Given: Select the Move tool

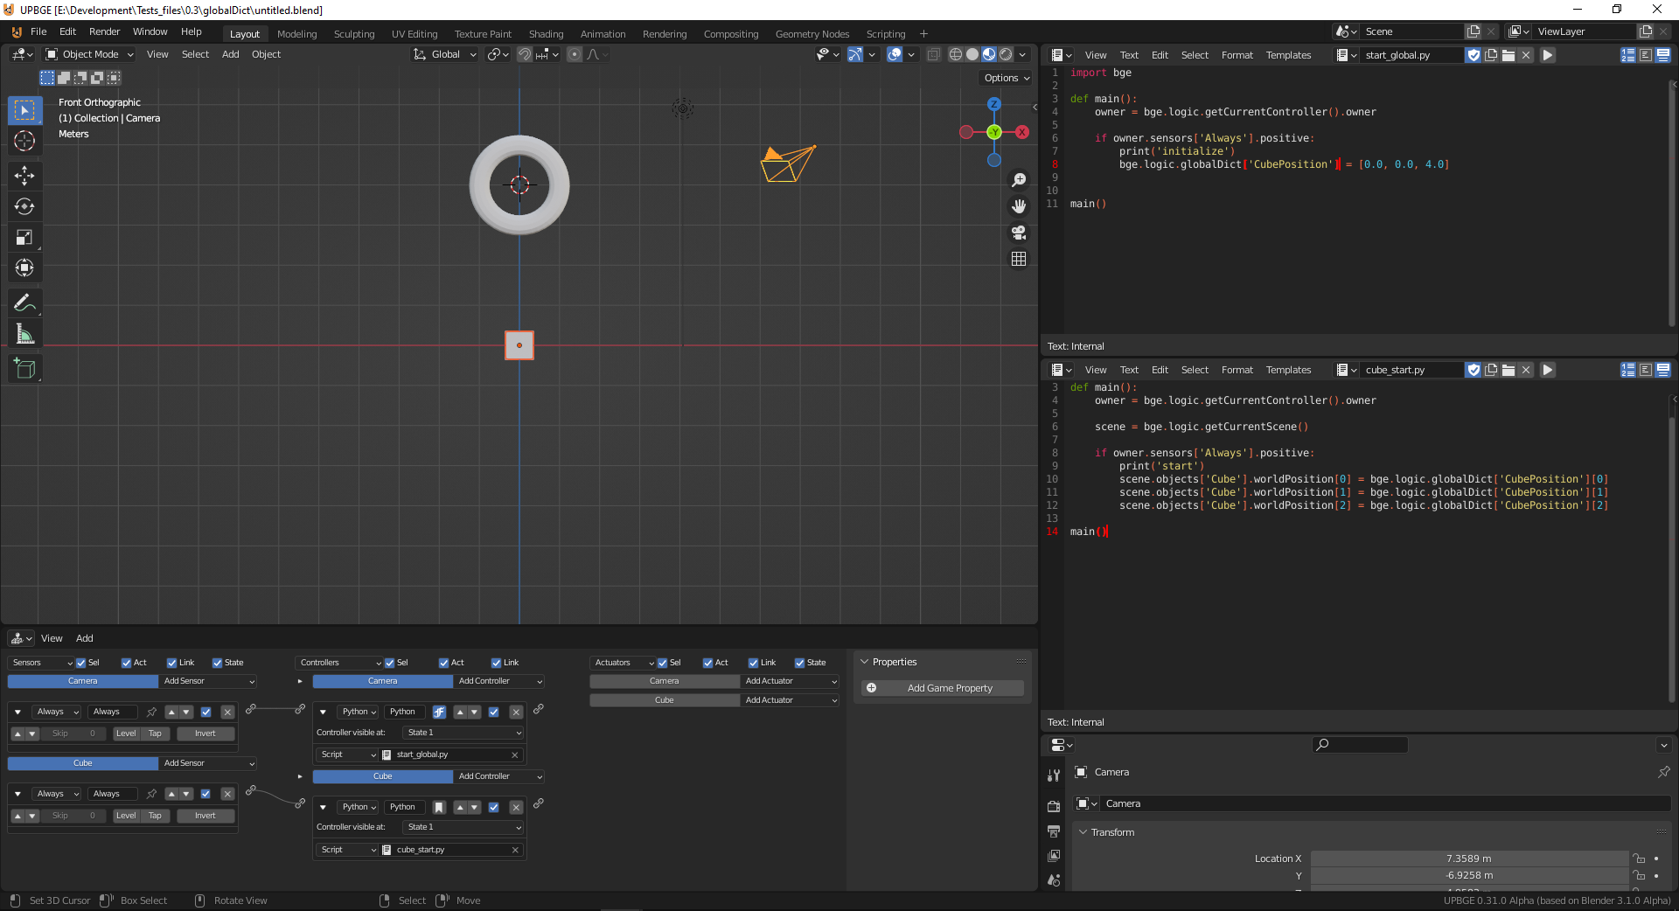Looking at the screenshot, I should point(24,176).
